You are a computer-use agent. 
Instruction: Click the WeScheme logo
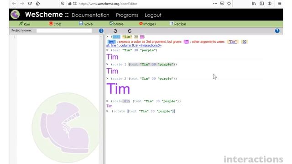click(15, 15)
